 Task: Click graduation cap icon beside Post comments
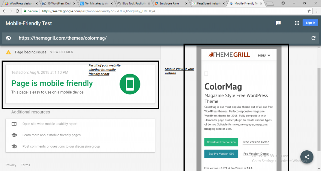(x=14, y=146)
